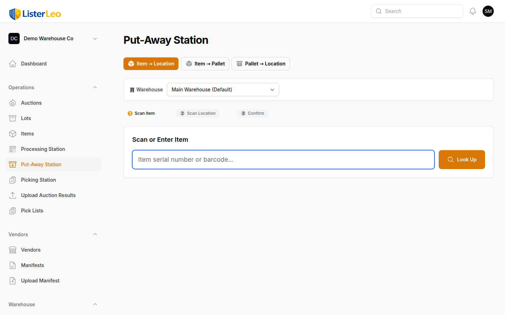Select the Picking Station clipboard icon
Viewport: 505px width, 315px height.
click(x=13, y=180)
